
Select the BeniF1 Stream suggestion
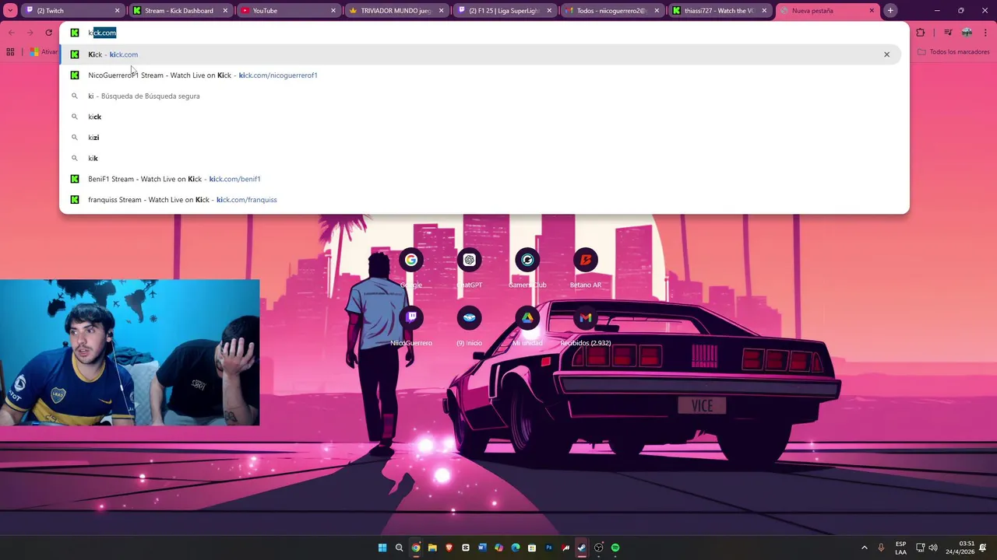(x=481, y=179)
